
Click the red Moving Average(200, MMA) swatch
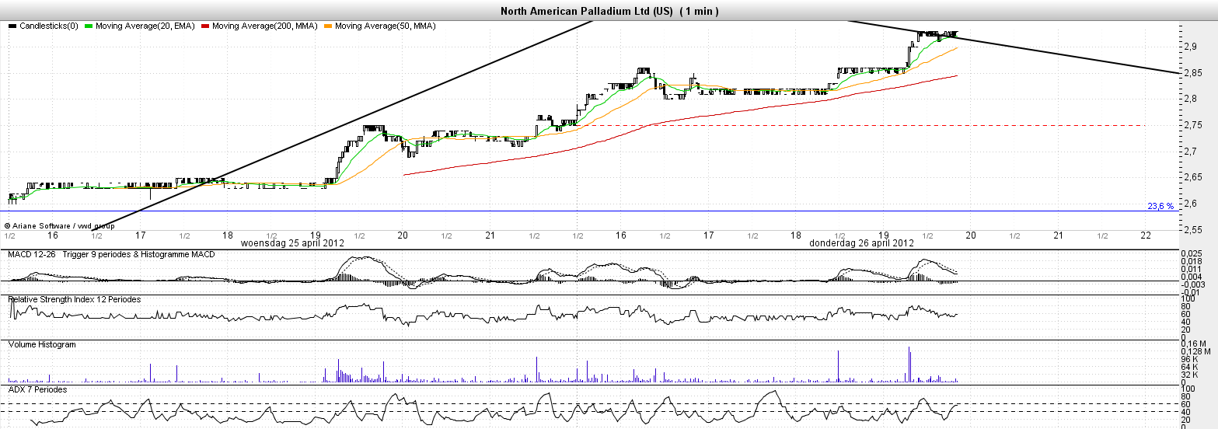click(205, 26)
